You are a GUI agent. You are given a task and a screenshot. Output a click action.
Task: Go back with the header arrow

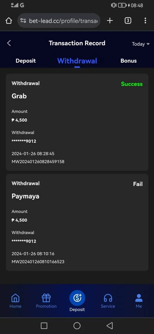coord(9,43)
